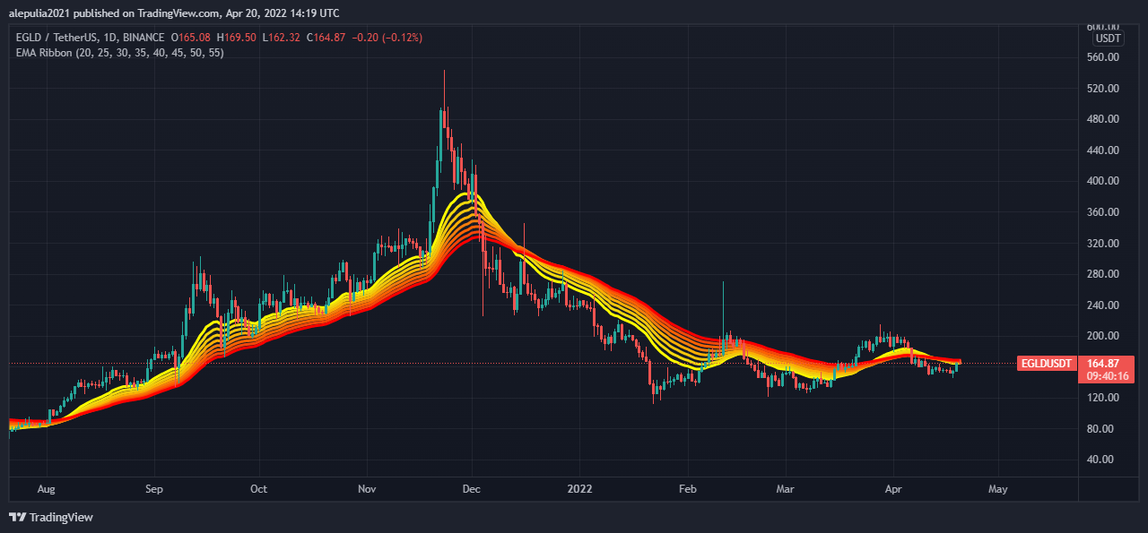Click the TradingView logo at bottom left
1148x533 pixels.
pyautogui.click(x=51, y=517)
